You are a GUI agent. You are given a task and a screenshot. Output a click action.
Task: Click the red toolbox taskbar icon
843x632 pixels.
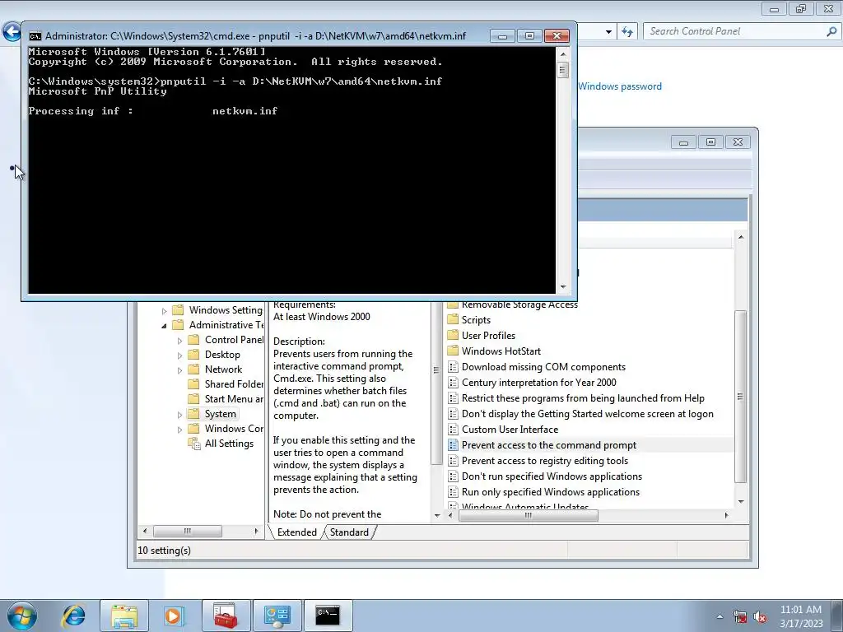click(x=226, y=616)
